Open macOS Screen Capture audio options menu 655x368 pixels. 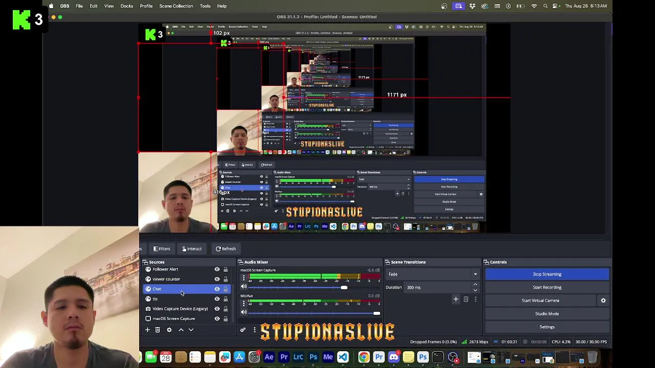tap(244, 278)
